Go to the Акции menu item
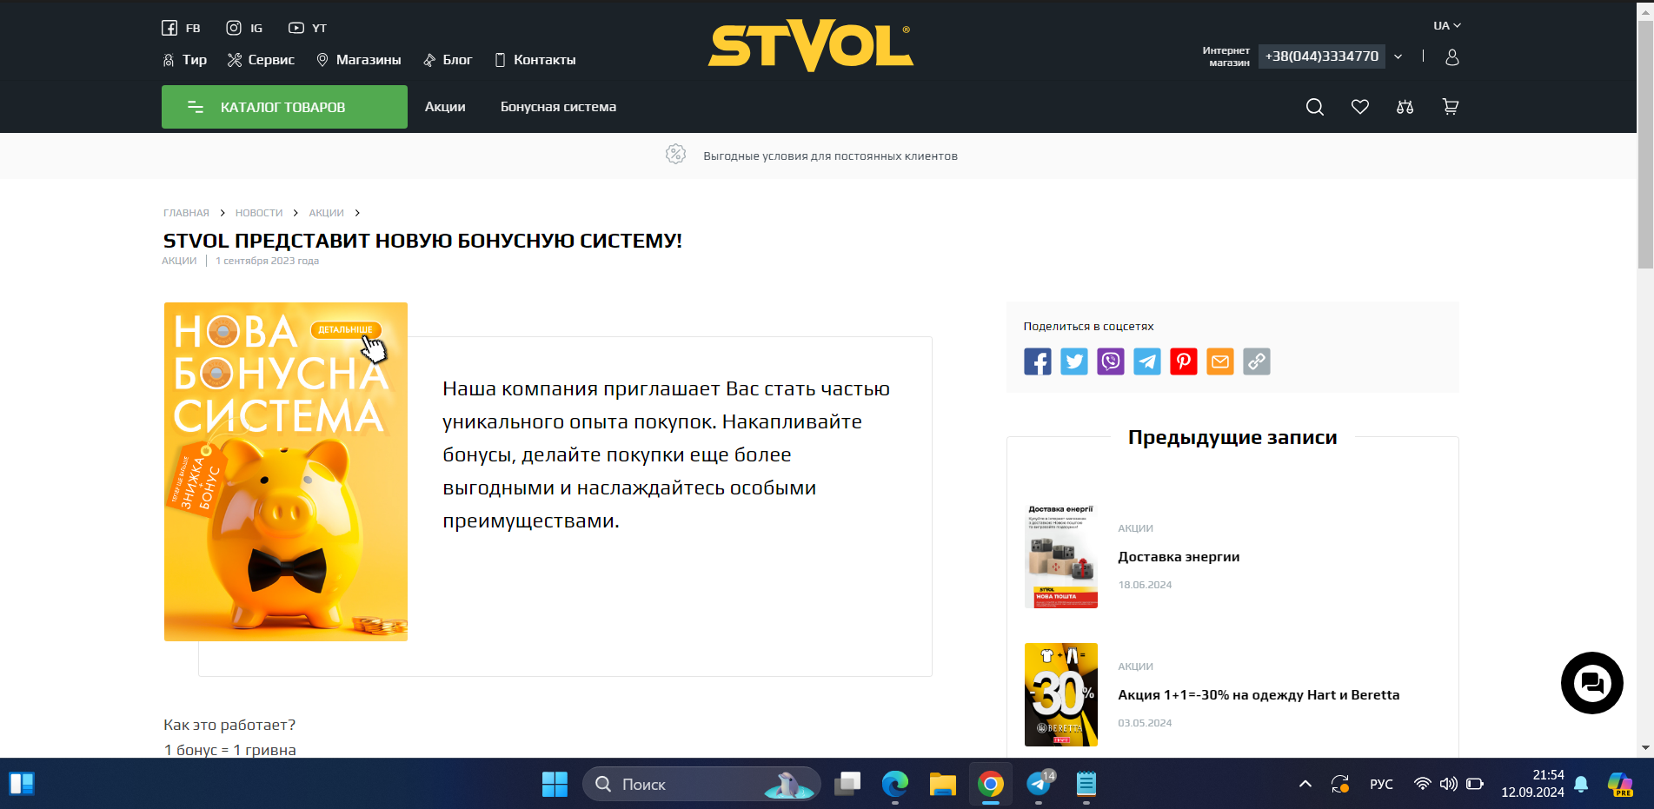The image size is (1654, 809). pos(445,107)
